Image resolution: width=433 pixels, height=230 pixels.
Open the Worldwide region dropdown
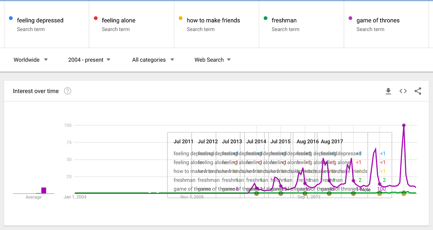tap(31, 60)
